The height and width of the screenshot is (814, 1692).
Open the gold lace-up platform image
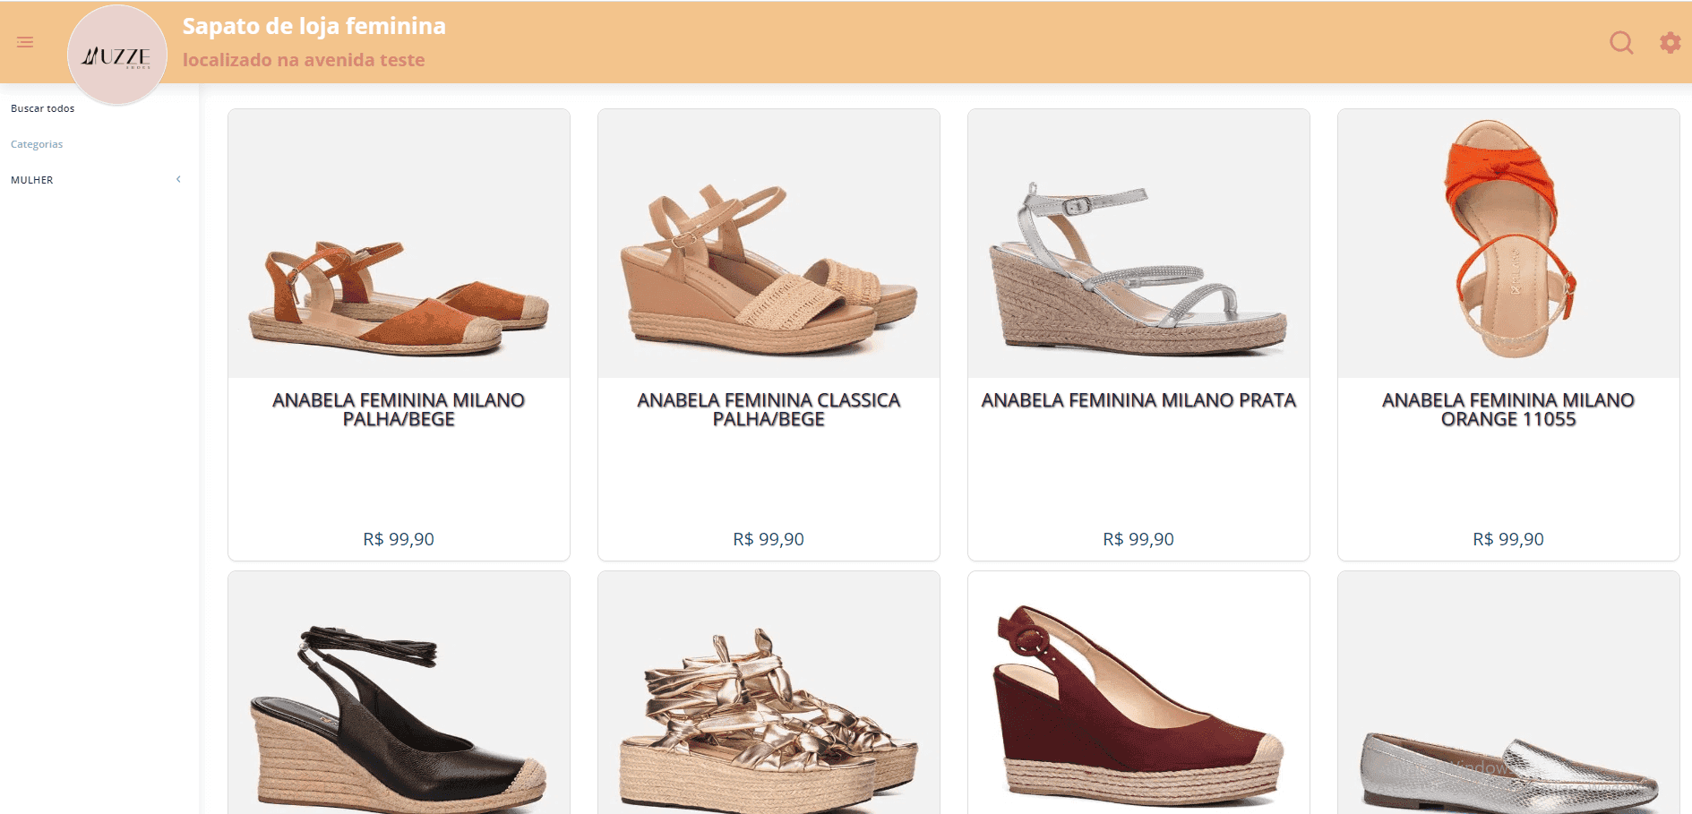(x=769, y=707)
